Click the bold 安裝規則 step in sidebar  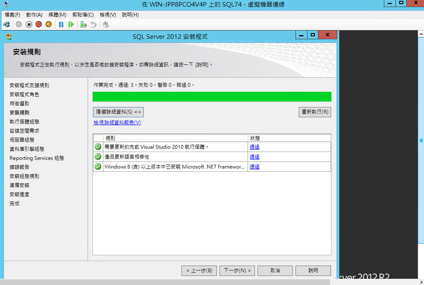coord(19,113)
